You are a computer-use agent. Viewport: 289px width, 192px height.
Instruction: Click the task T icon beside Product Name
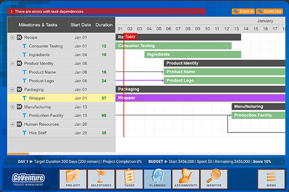[x=24, y=72]
